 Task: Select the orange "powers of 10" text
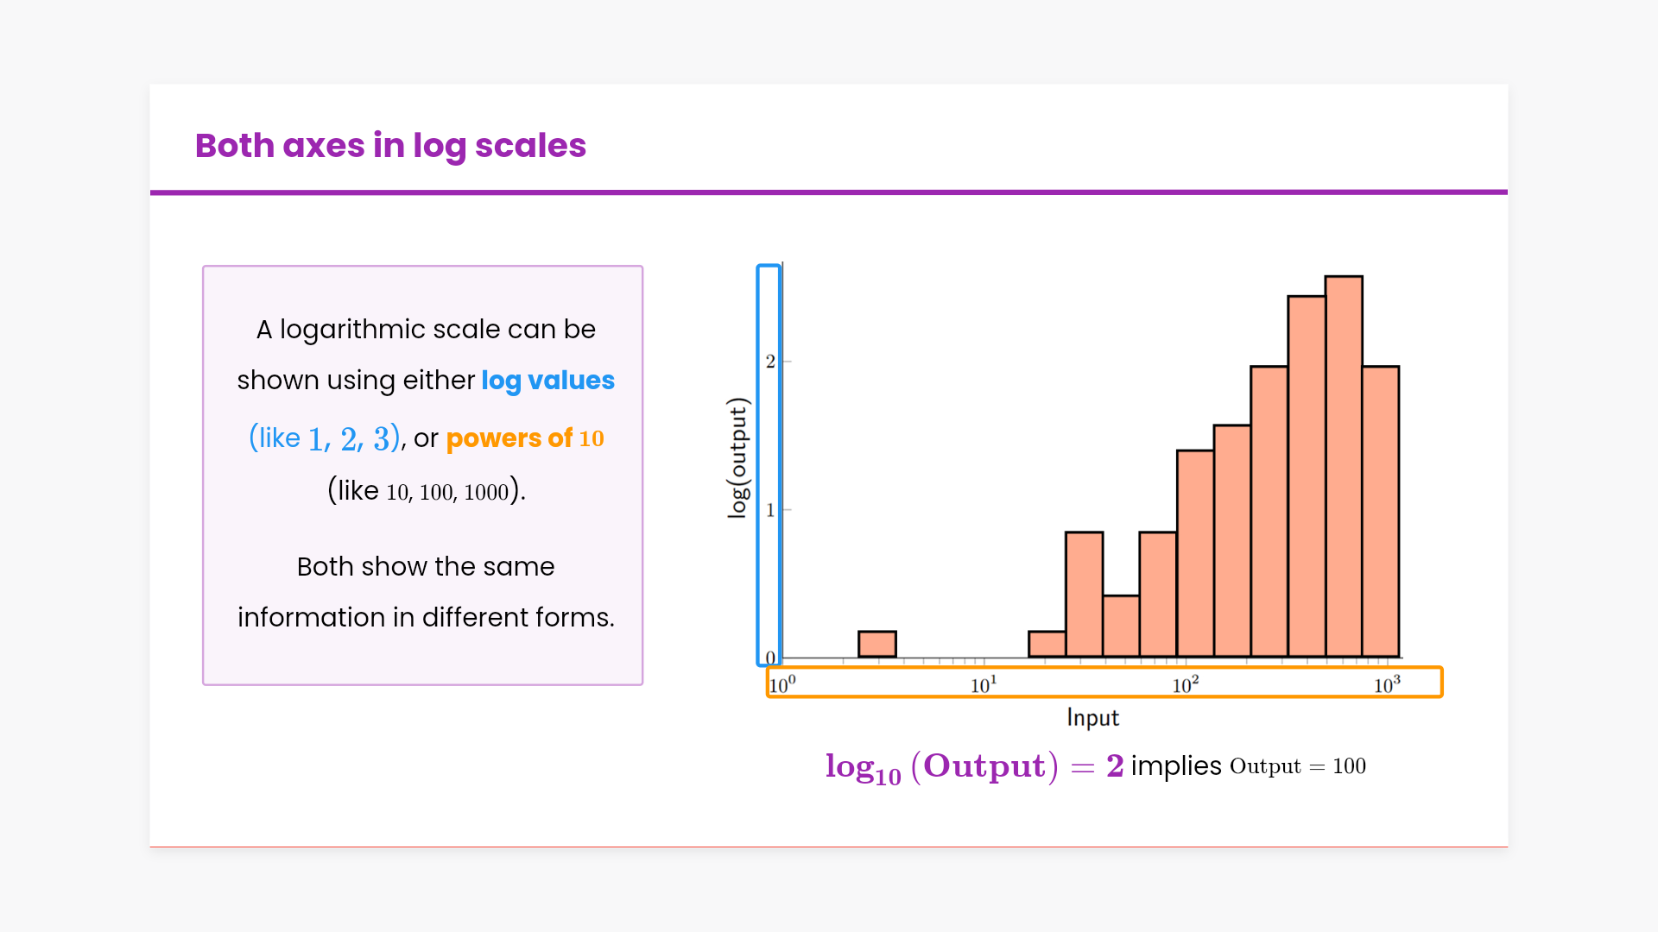[x=524, y=438]
